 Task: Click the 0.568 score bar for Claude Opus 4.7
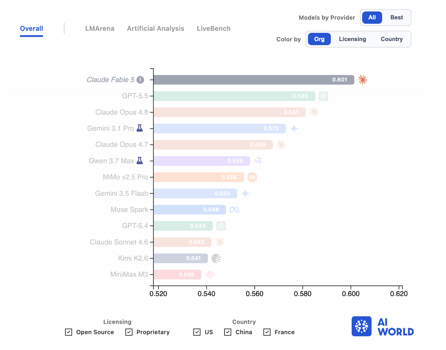coord(213,145)
